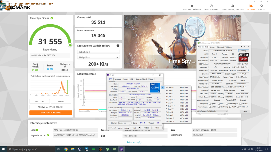Click the Windows taskbar search field
271x152 pixels.
[30, 149]
